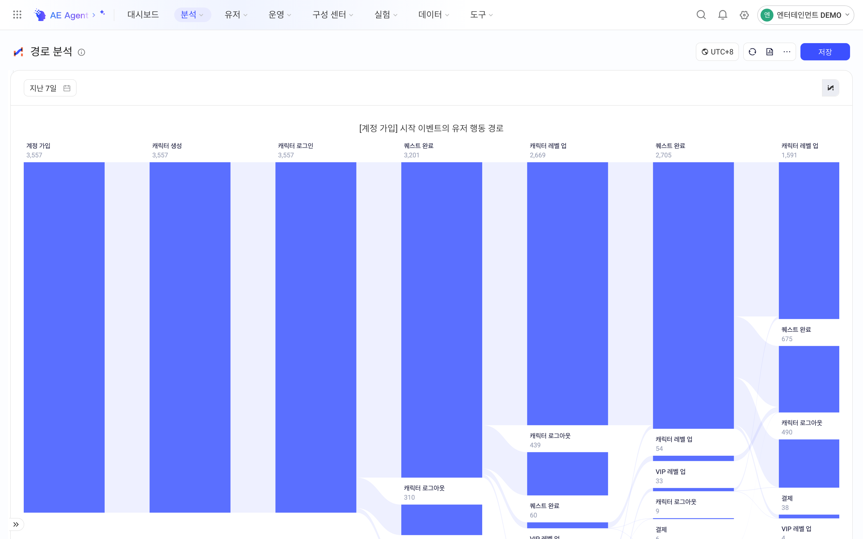Open the app grid launcher icon
The image size is (863, 539).
click(17, 15)
